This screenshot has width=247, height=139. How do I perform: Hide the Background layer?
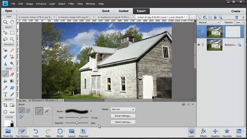[x=199, y=45]
